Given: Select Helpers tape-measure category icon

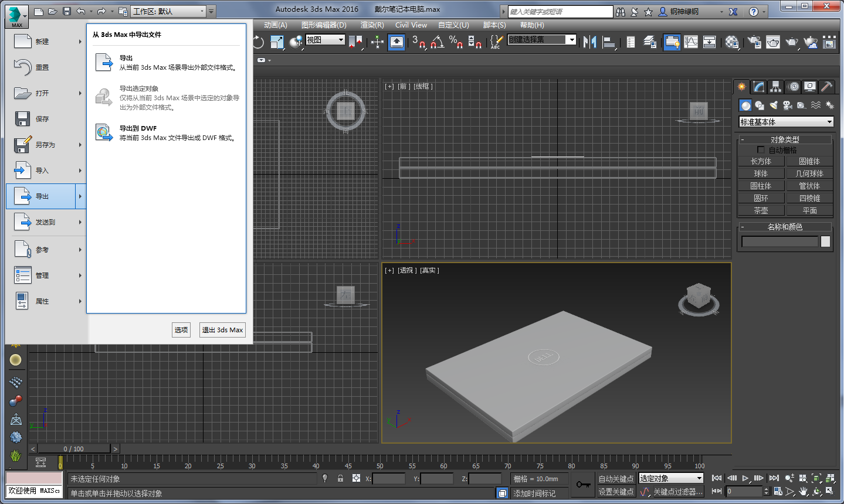Looking at the screenshot, I should click(x=802, y=105).
